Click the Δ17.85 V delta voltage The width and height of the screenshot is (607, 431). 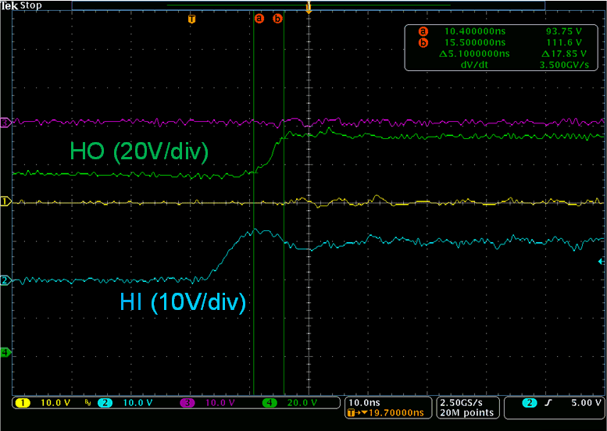click(564, 54)
